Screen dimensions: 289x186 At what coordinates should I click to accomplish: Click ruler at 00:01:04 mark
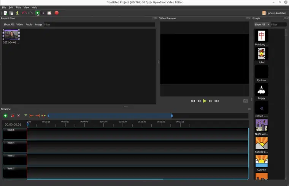coord(103,121)
